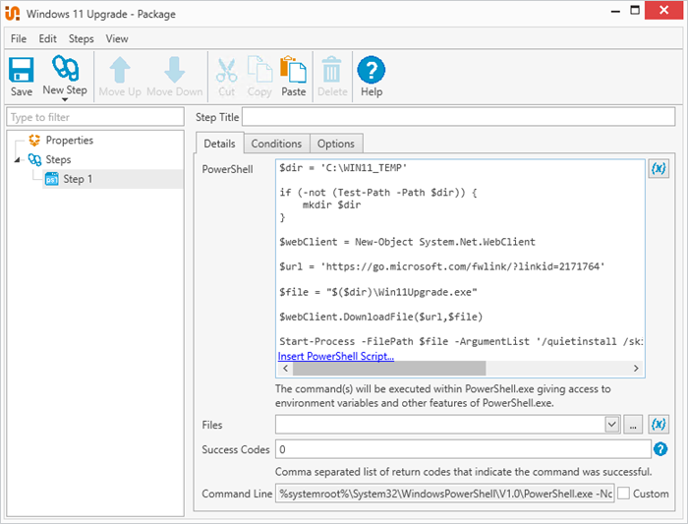Select Step 1 in the tree

(77, 179)
